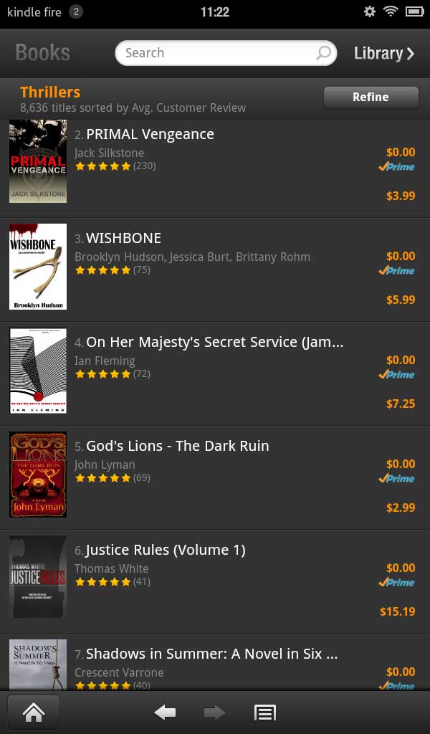Image resolution: width=430 pixels, height=734 pixels.
Task: Click the Refine button
Action: 371,97
